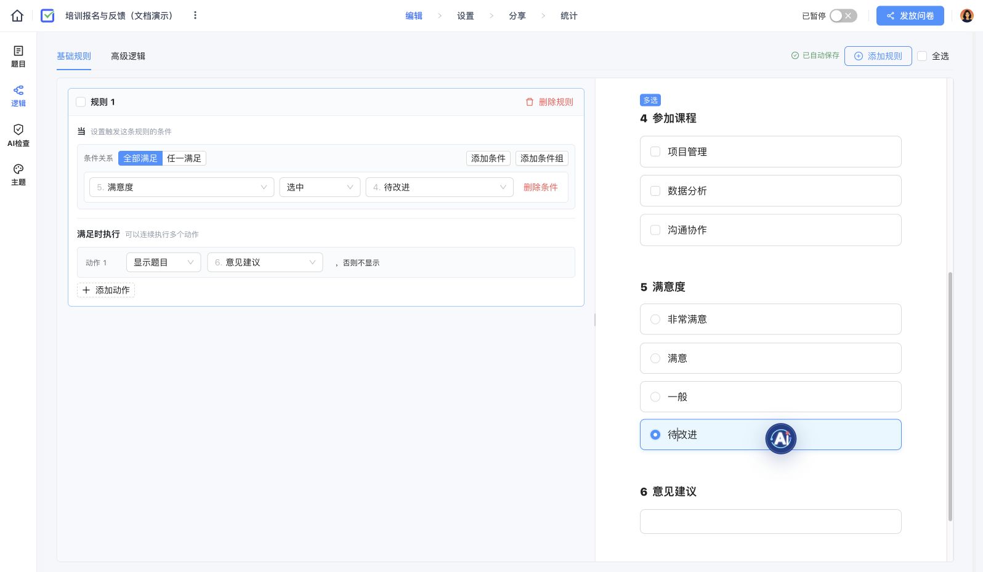Click the blue survey logo icon
Image resolution: width=983 pixels, height=572 pixels.
point(47,16)
